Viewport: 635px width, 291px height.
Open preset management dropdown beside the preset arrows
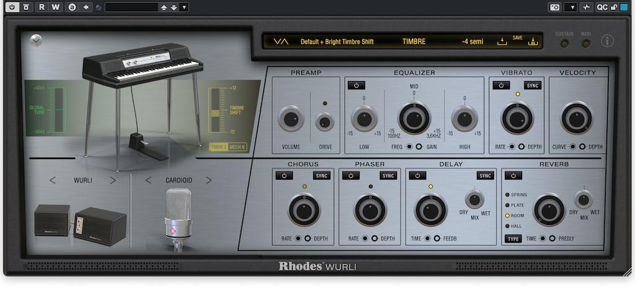click(184, 7)
